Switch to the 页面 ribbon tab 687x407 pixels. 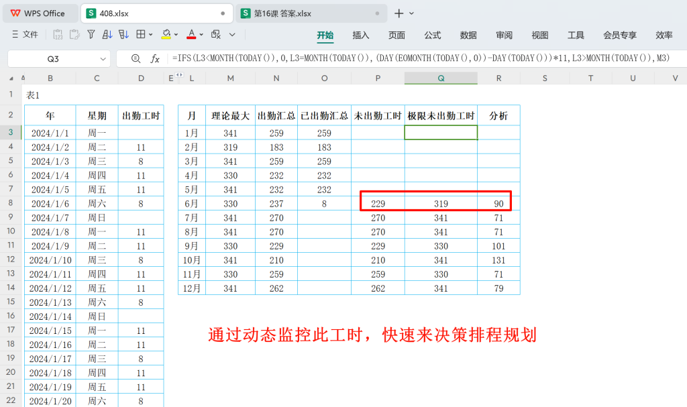point(397,35)
